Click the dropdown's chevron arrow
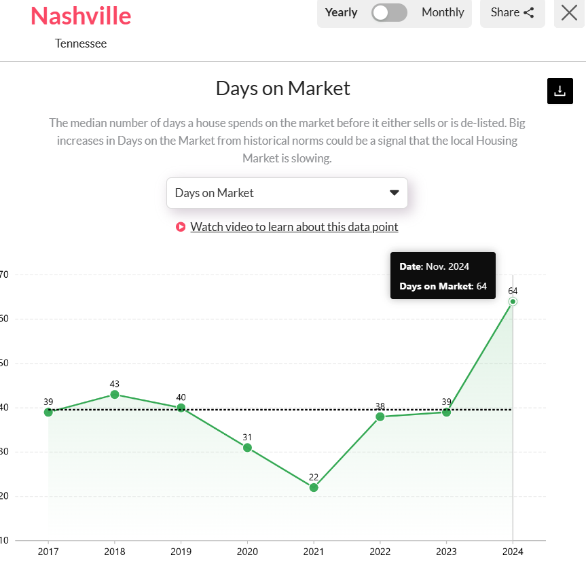The height and width of the screenshot is (566, 586). pos(394,193)
